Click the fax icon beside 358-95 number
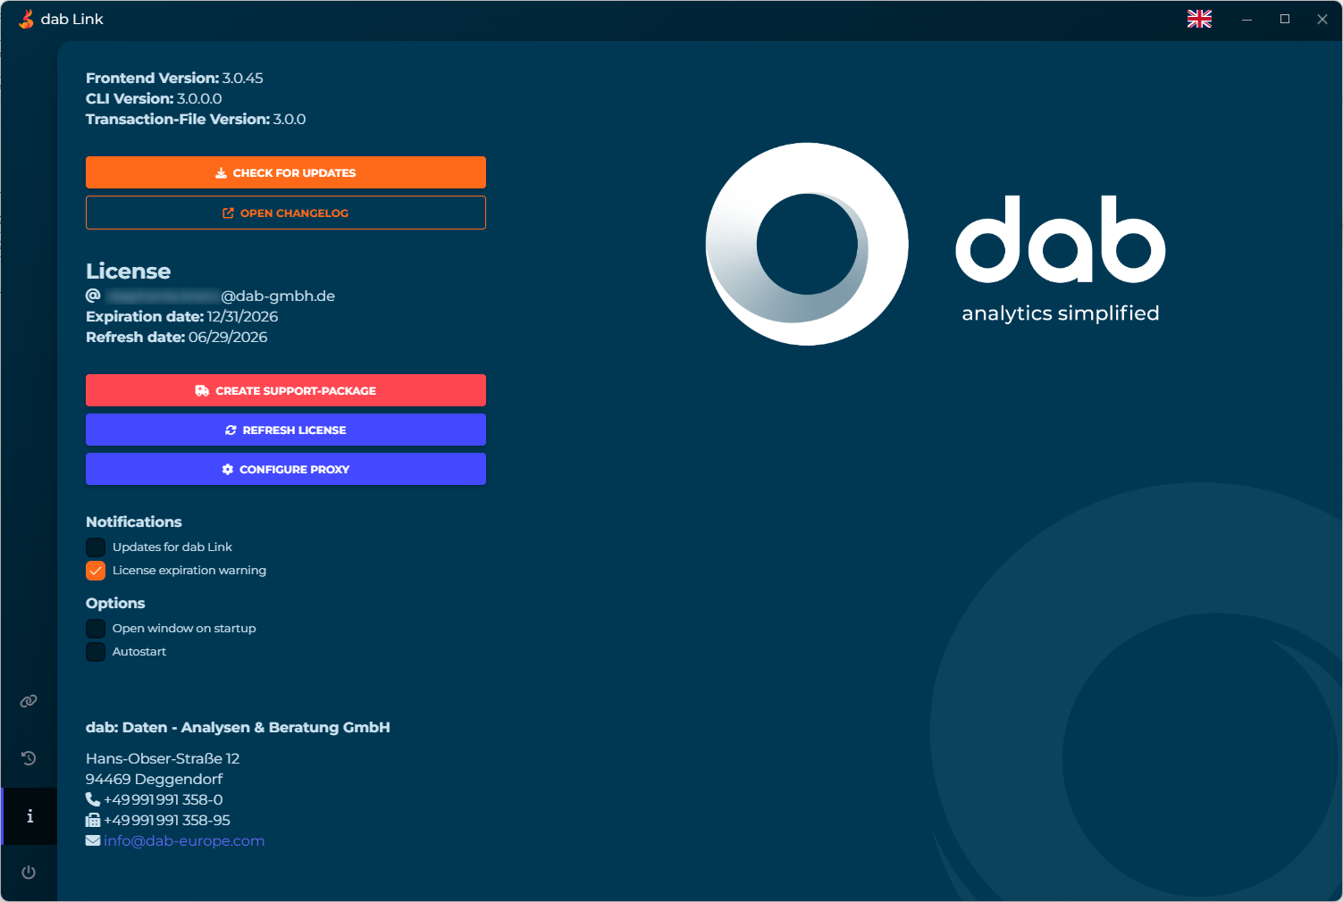This screenshot has width=1343, height=902. pos(93,820)
